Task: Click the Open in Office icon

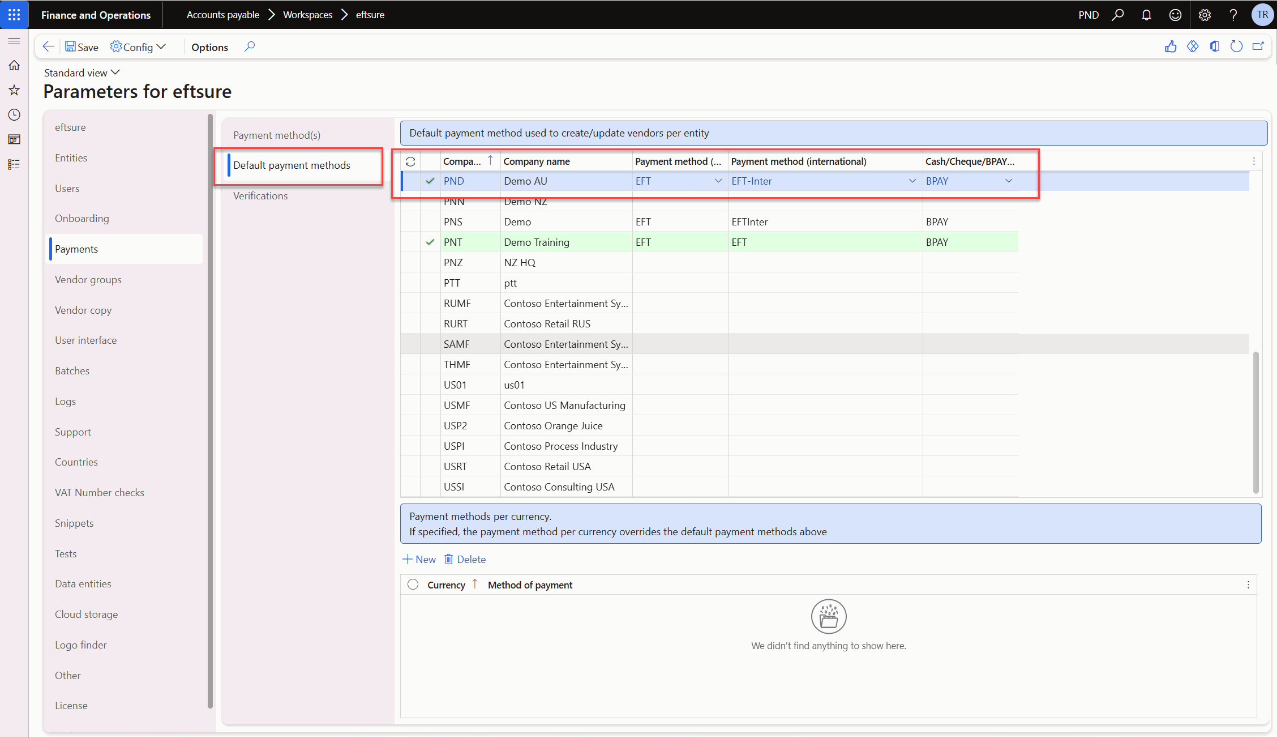Action: tap(1215, 46)
